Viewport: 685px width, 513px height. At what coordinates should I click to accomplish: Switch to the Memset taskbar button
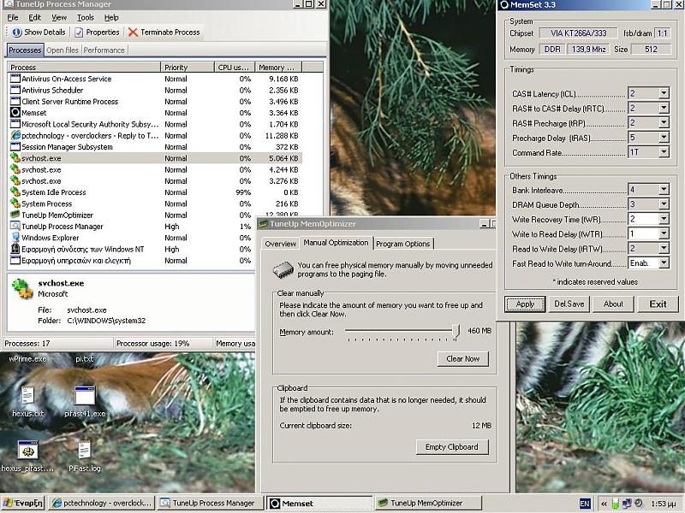click(x=319, y=504)
